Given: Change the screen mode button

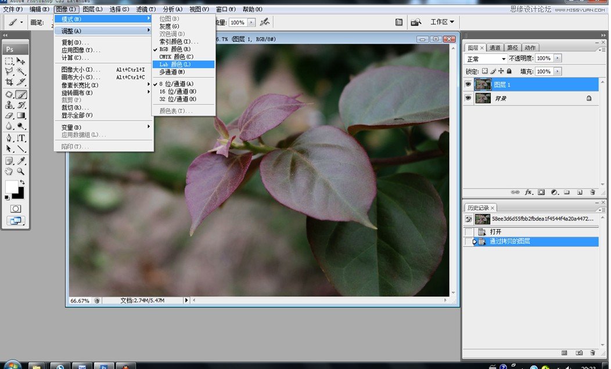Looking at the screenshot, I should [x=16, y=220].
